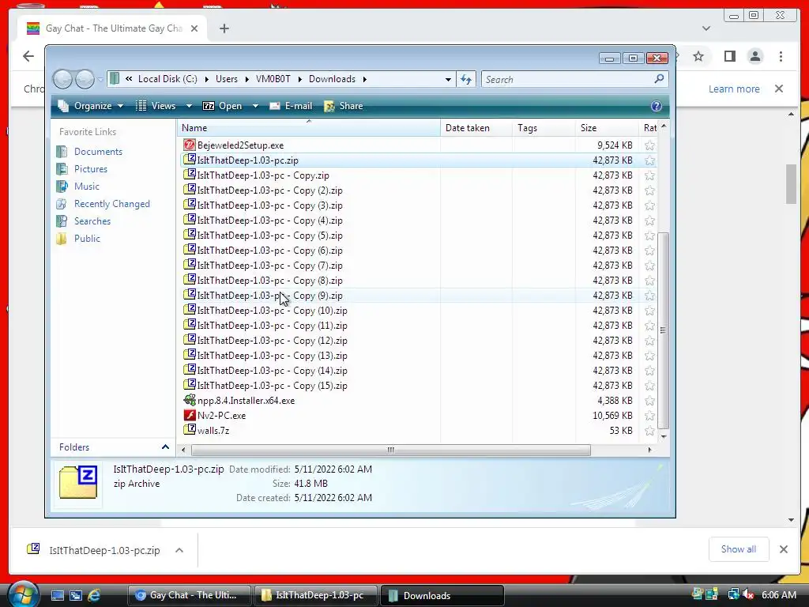The width and height of the screenshot is (809, 607).
Task: Click the Explorer help question-mark icon
Action: pos(656,106)
